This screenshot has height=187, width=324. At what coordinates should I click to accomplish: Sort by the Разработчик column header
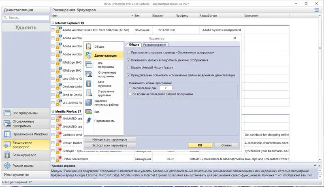coord(222,16)
